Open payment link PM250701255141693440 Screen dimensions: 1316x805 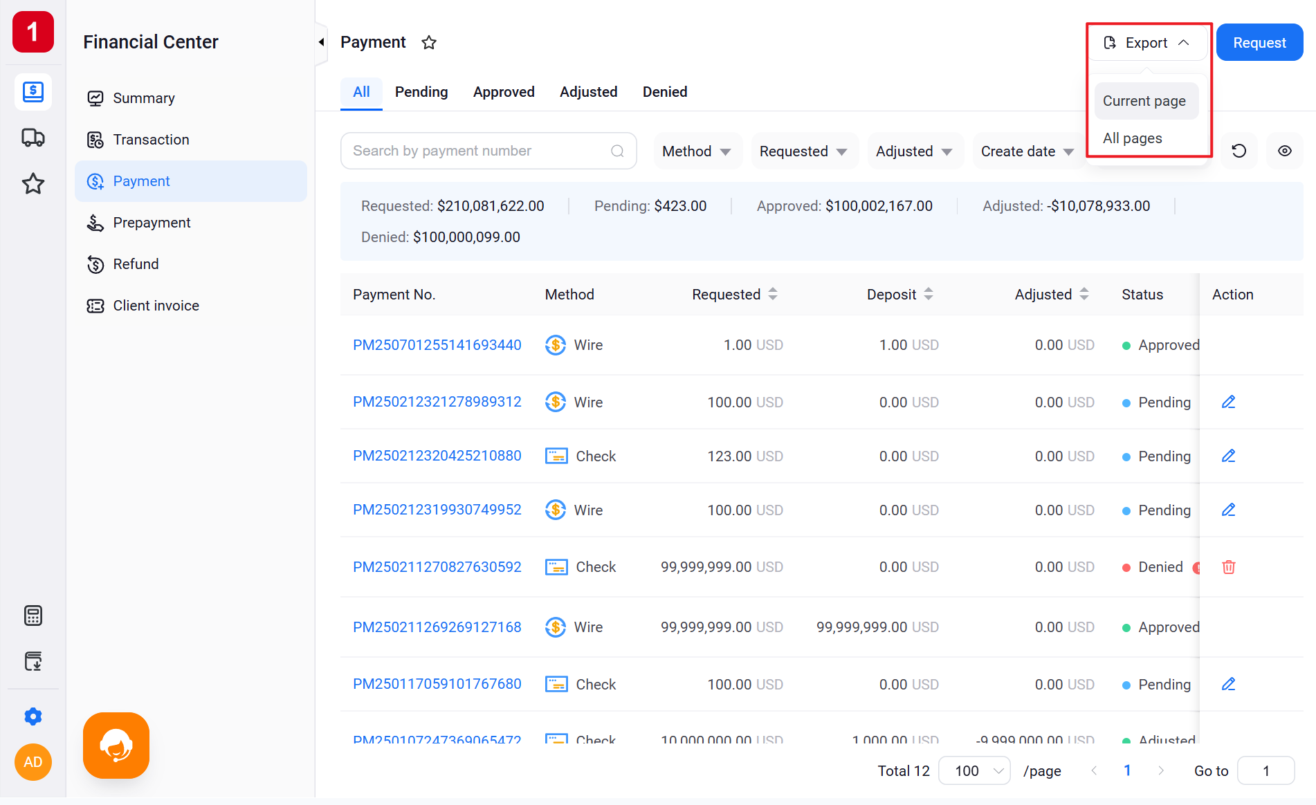pos(437,345)
